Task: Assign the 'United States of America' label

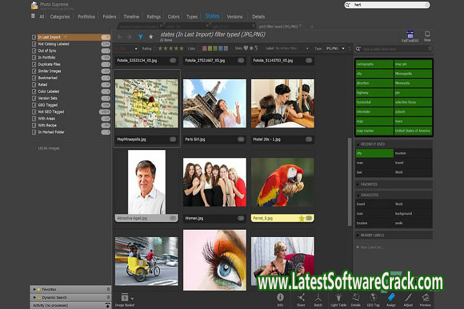Action: pos(413,131)
